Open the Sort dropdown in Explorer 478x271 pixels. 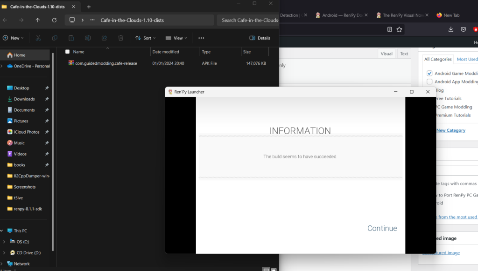click(x=146, y=38)
